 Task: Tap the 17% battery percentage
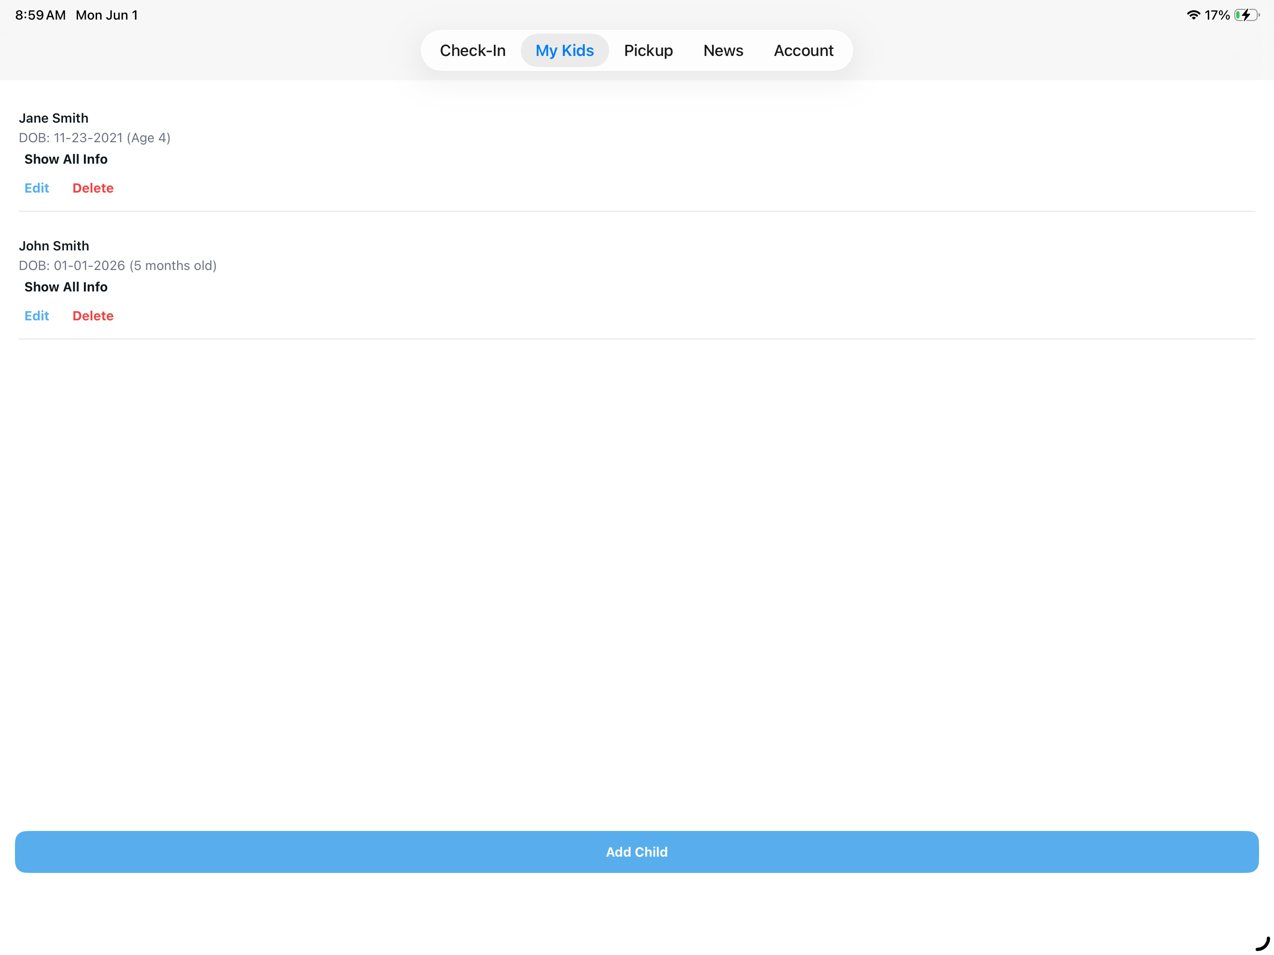(x=1217, y=15)
